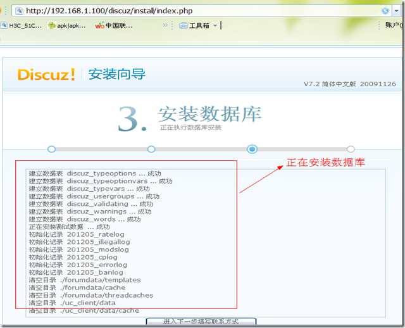Open the H3C_51C bookmark
The image size is (405, 328).
coord(22,25)
